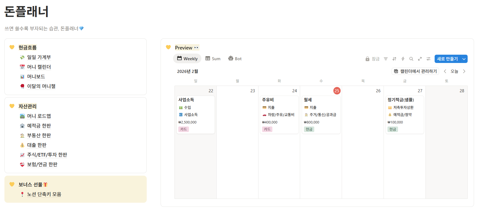The height and width of the screenshot is (211, 479).
Task: Open the 대출 한판 page link
Action: point(37,145)
